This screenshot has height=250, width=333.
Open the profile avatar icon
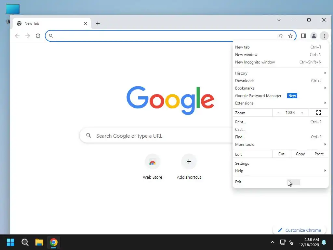tap(314, 36)
